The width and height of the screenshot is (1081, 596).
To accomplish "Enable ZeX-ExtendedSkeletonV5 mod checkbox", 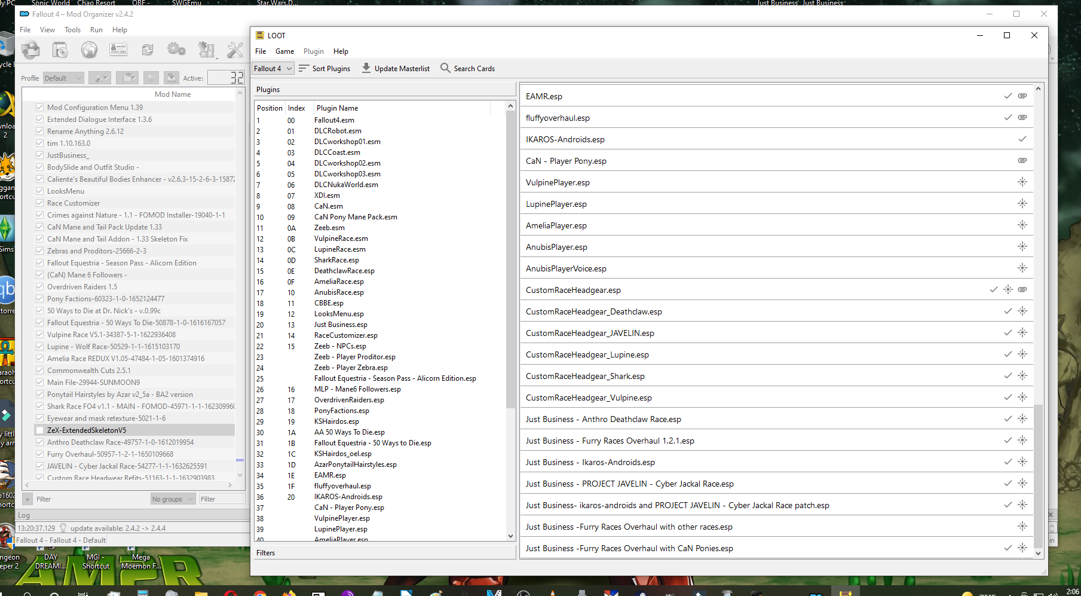I will 39,430.
